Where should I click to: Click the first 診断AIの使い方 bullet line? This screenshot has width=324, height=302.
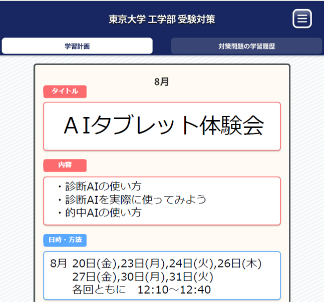[x=99, y=187]
